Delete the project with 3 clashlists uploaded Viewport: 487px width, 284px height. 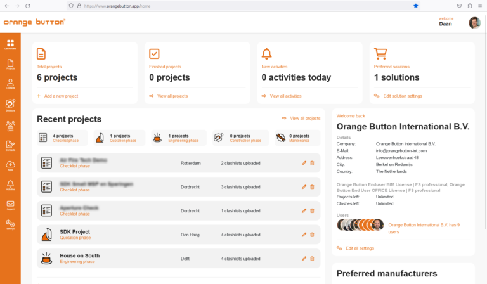312,187
